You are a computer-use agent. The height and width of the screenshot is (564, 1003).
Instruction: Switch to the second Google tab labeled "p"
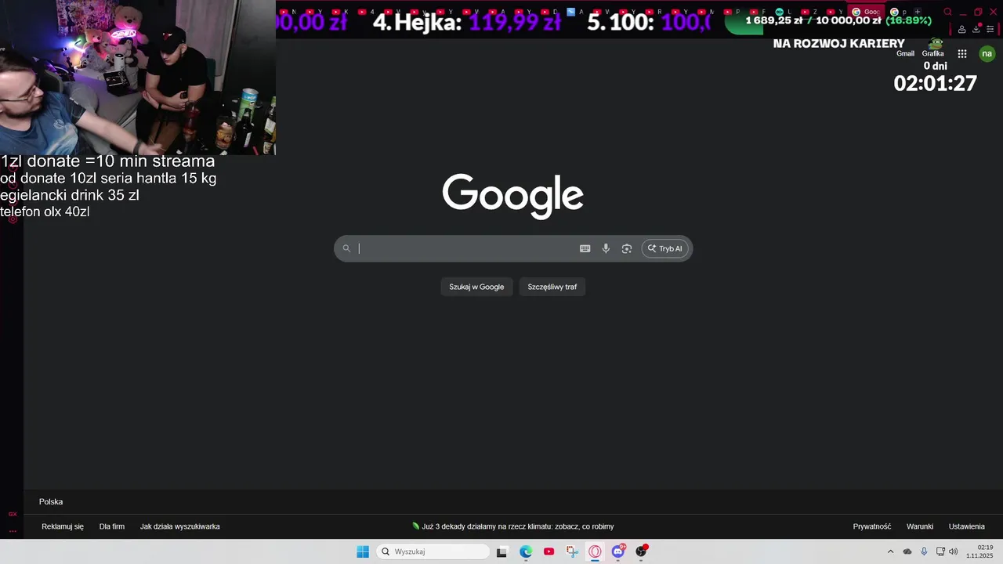900,12
